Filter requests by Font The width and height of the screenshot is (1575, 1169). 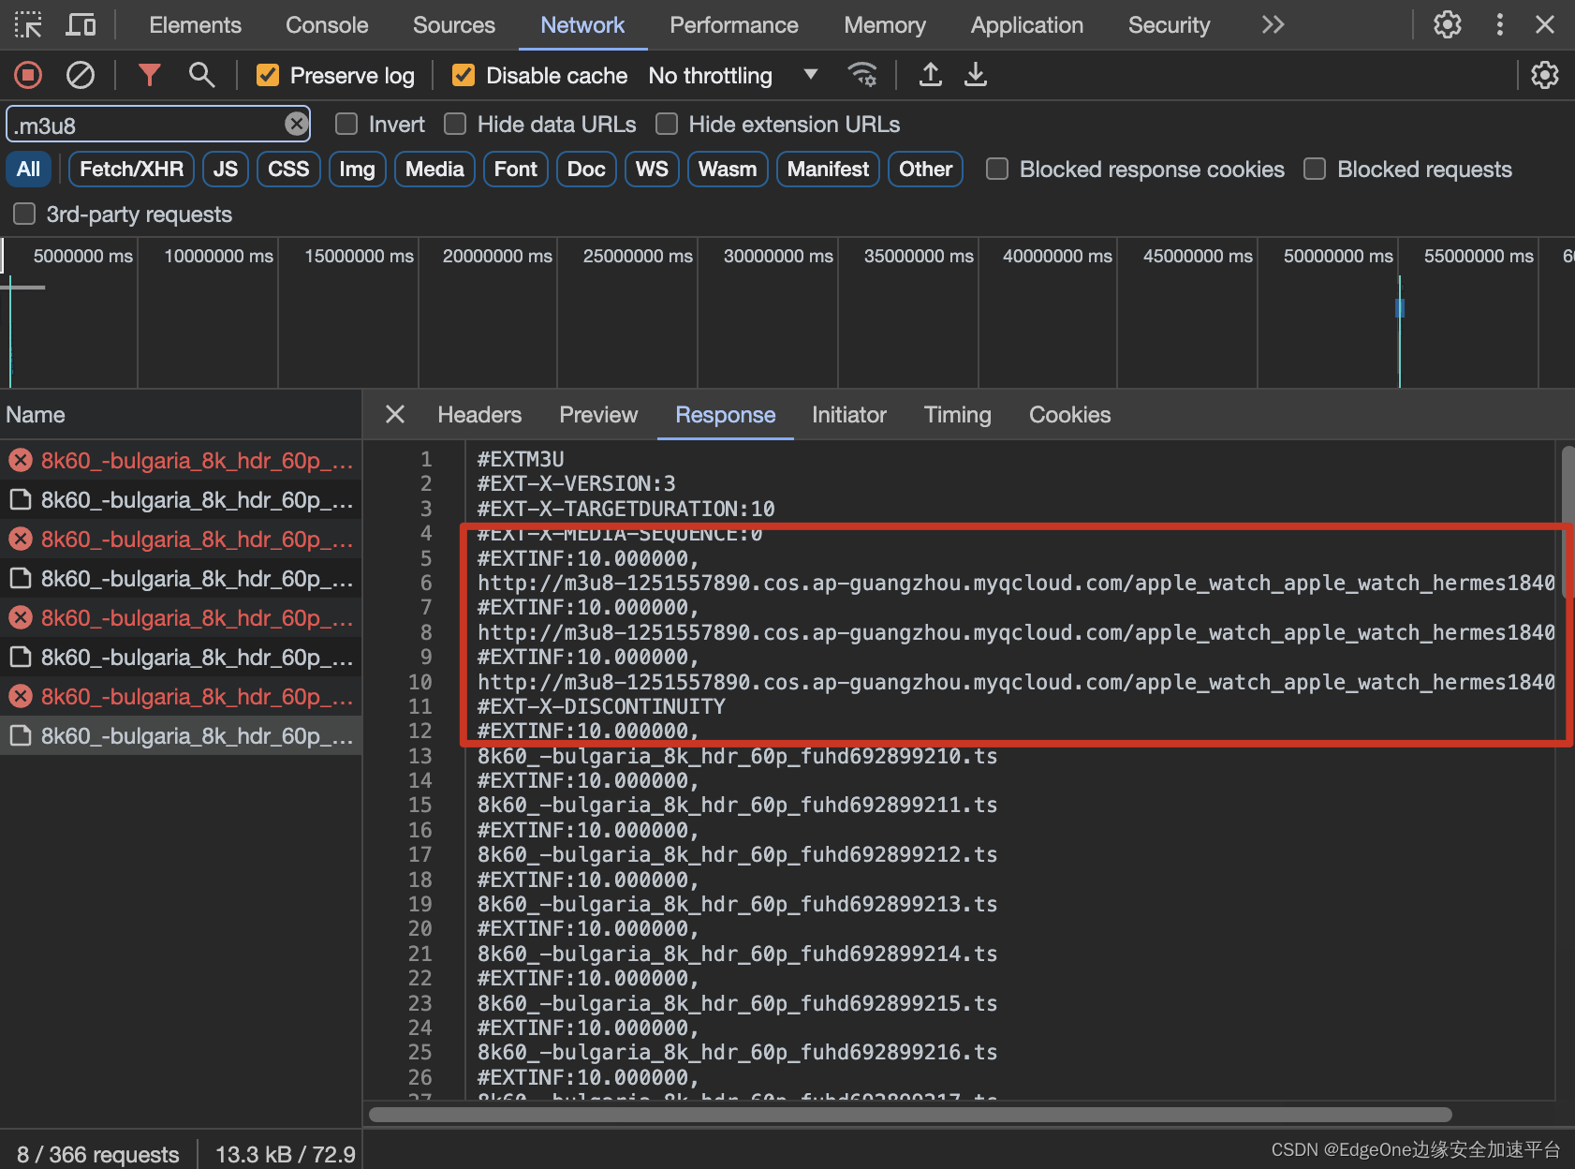(516, 169)
